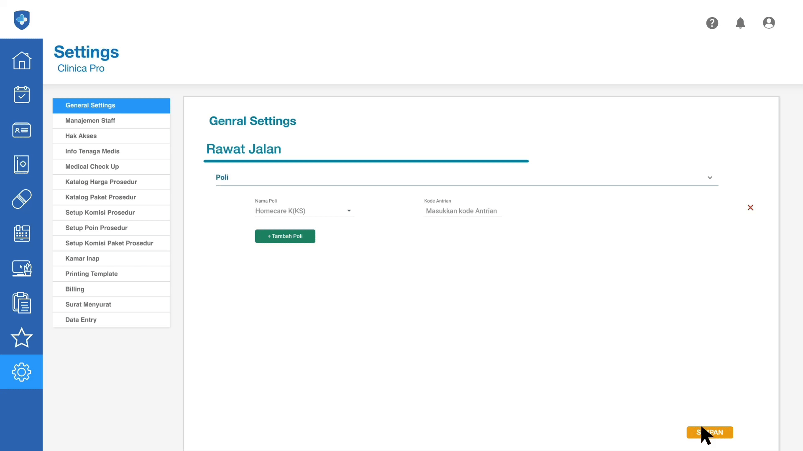The width and height of the screenshot is (803, 451).
Task: Click the notification bell icon
Action: (x=740, y=23)
